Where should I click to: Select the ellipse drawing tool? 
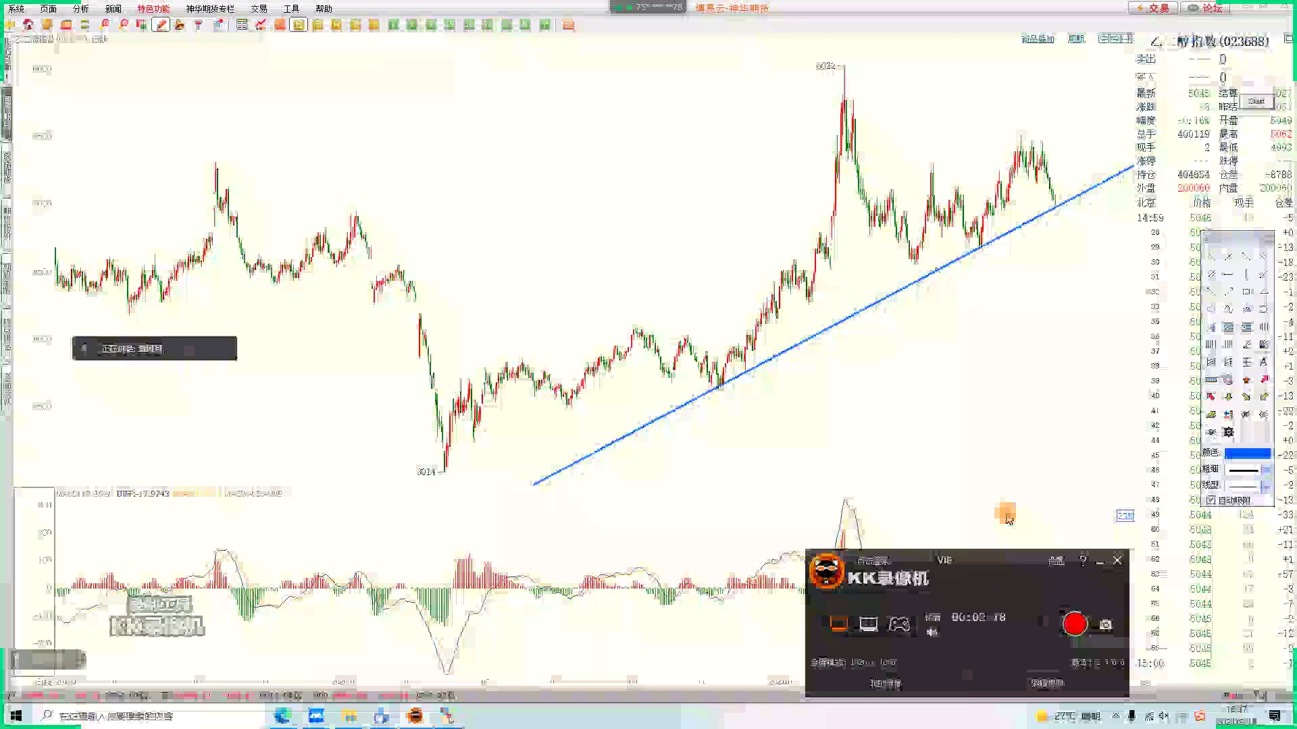point(1211,309)
